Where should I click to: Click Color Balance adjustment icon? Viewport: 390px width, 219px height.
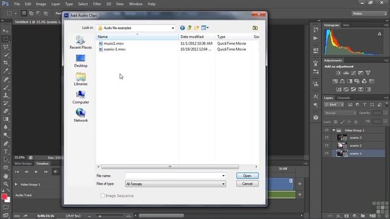(x=342, y=81)
